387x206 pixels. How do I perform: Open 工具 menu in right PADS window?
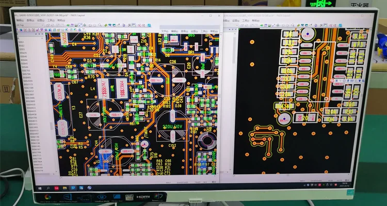246,21
